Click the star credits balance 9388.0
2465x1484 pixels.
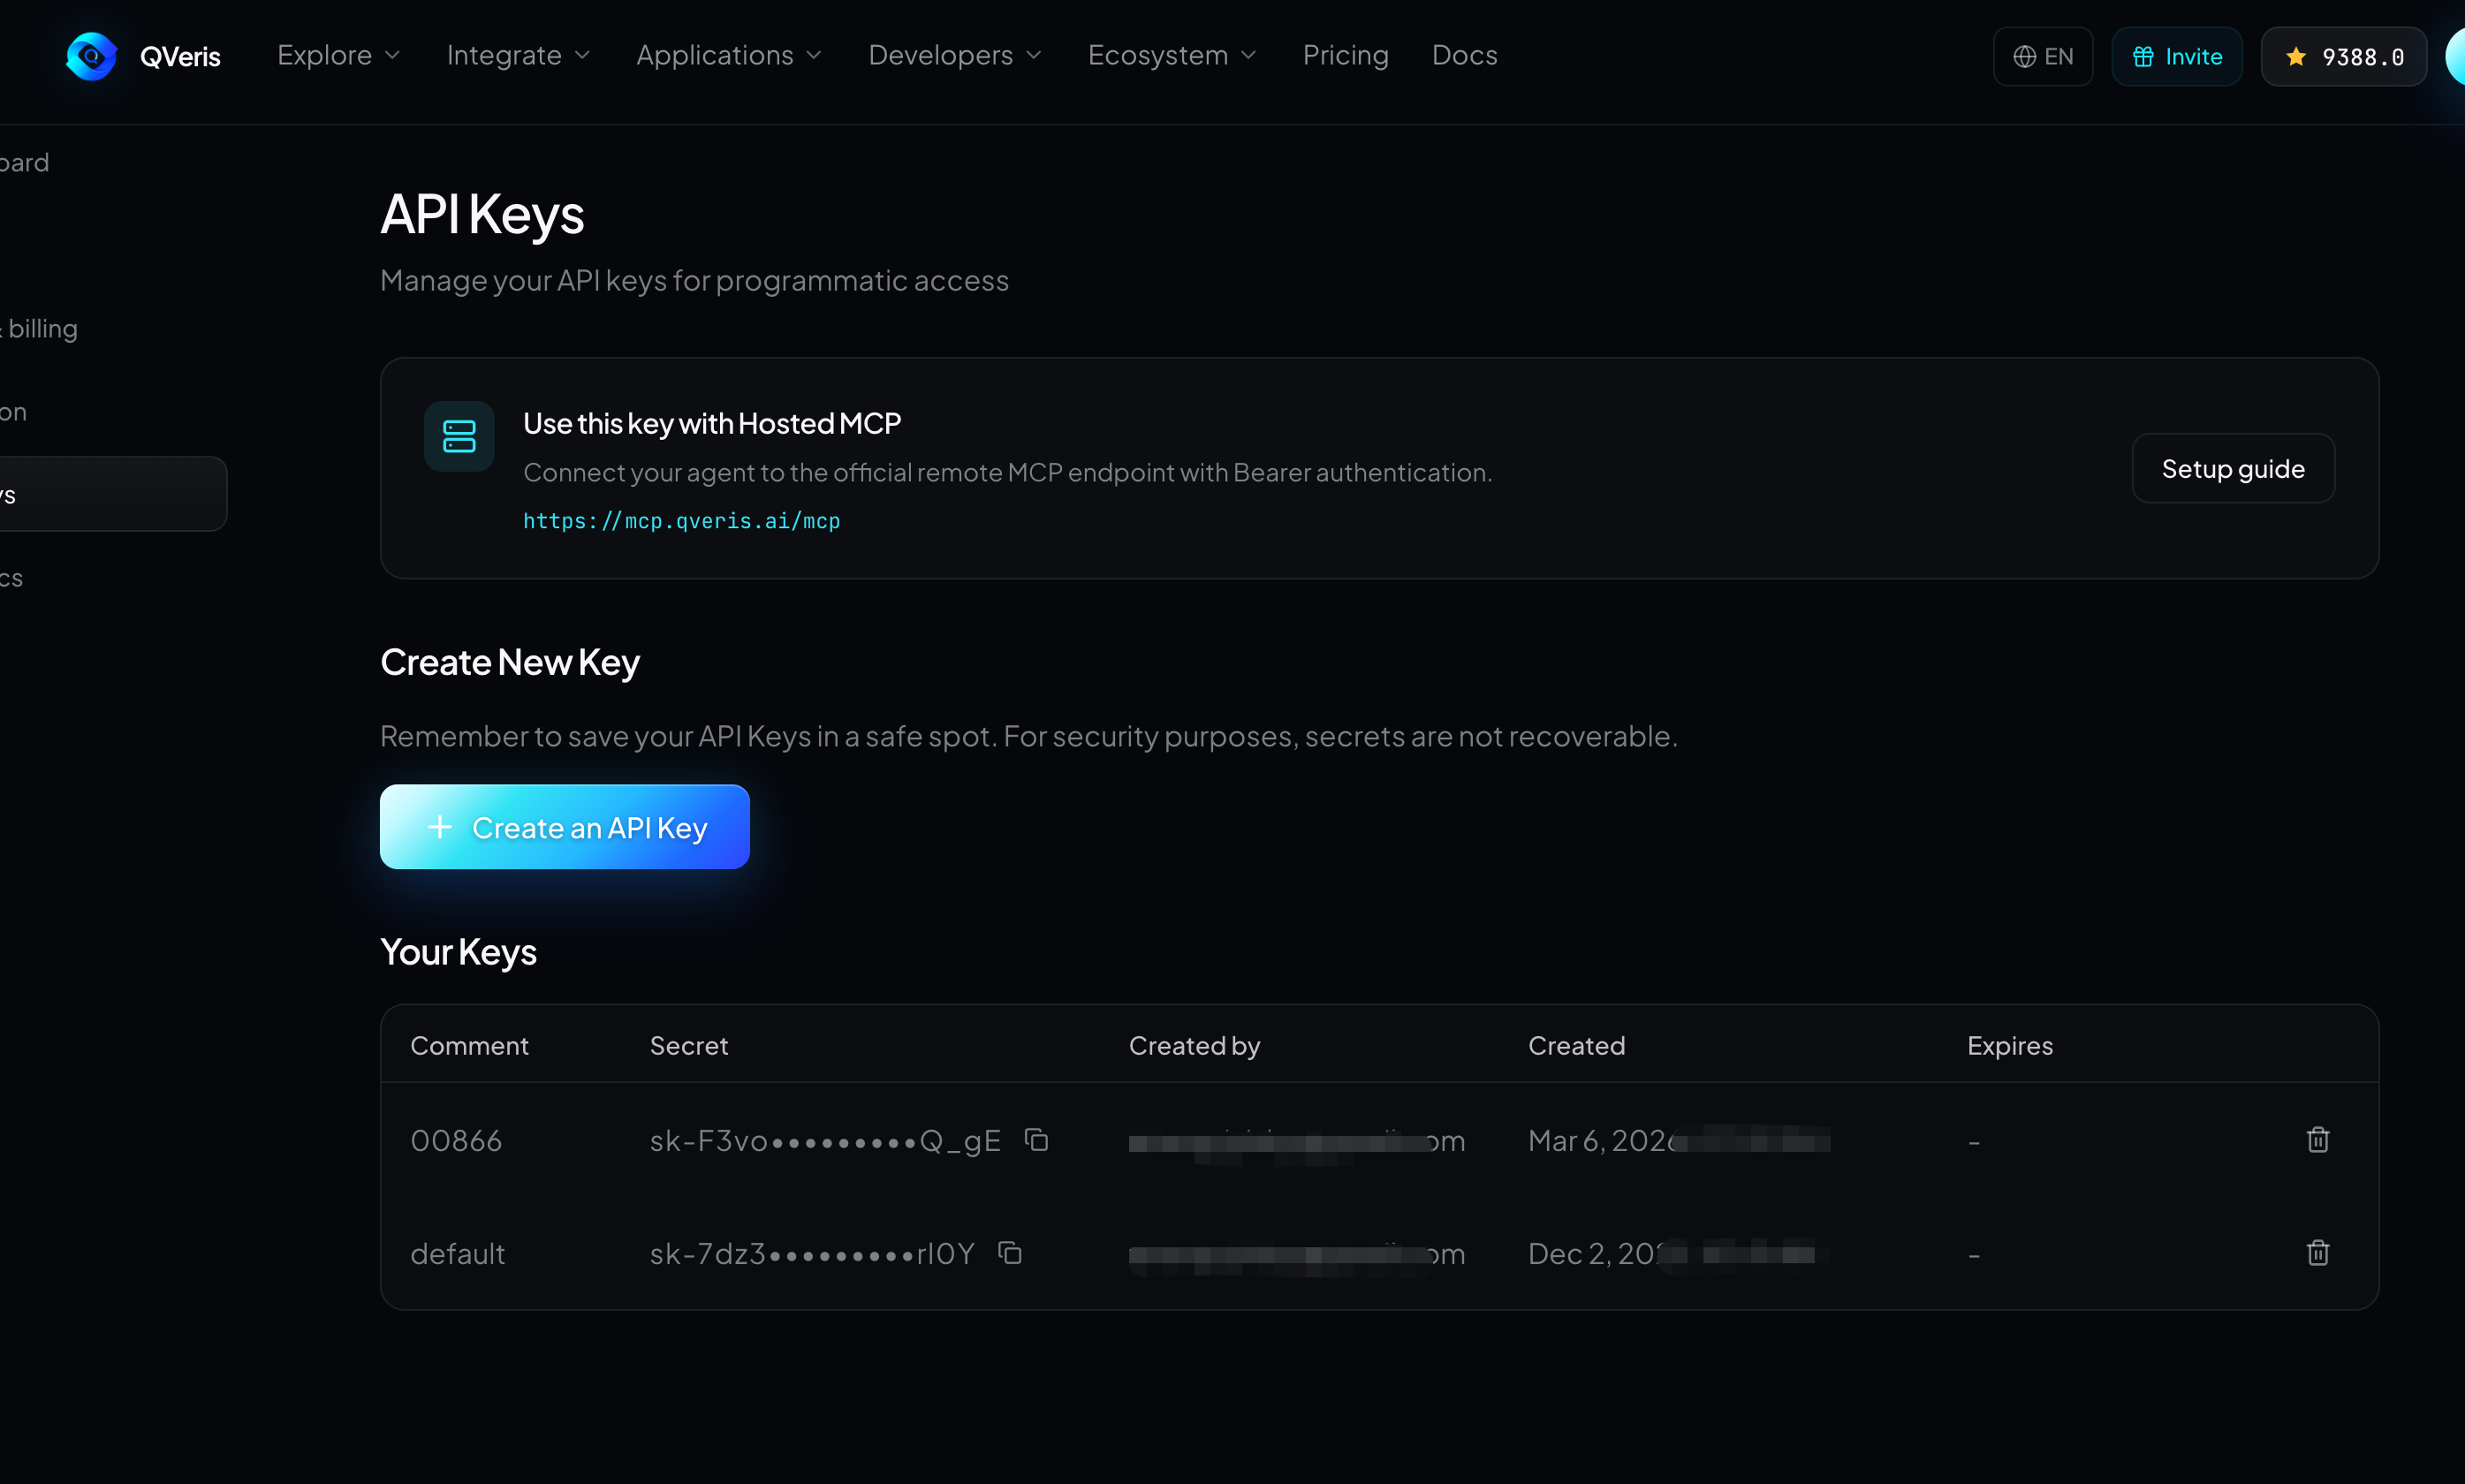point(2343,57)
